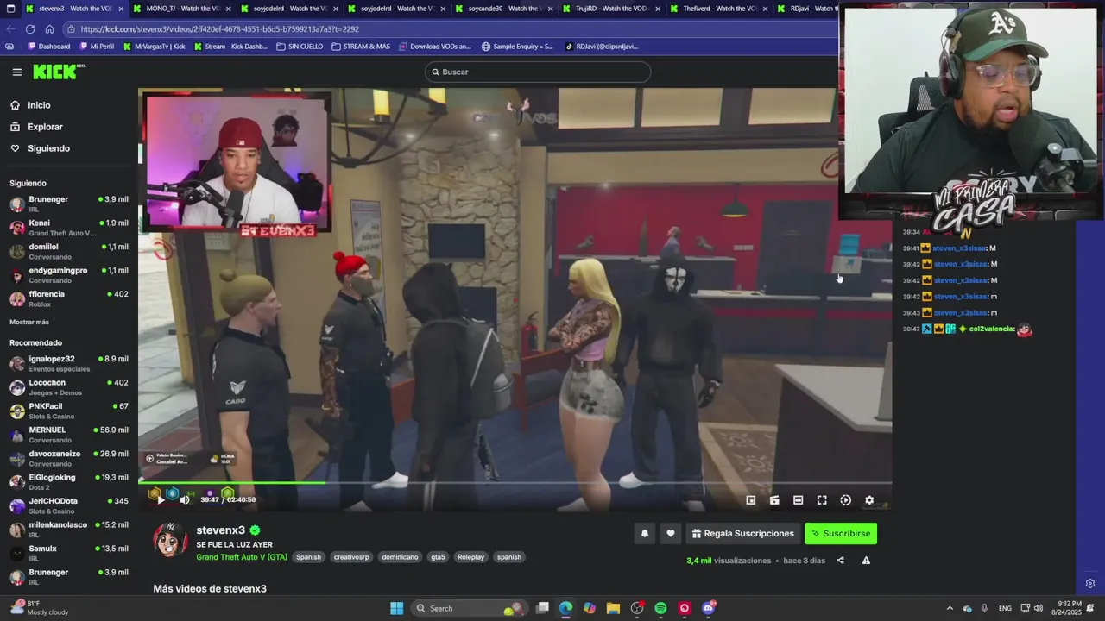This screenshot has height=621, width=1105.
Task: Toggle theater mode
Action: tap(798, 500)
